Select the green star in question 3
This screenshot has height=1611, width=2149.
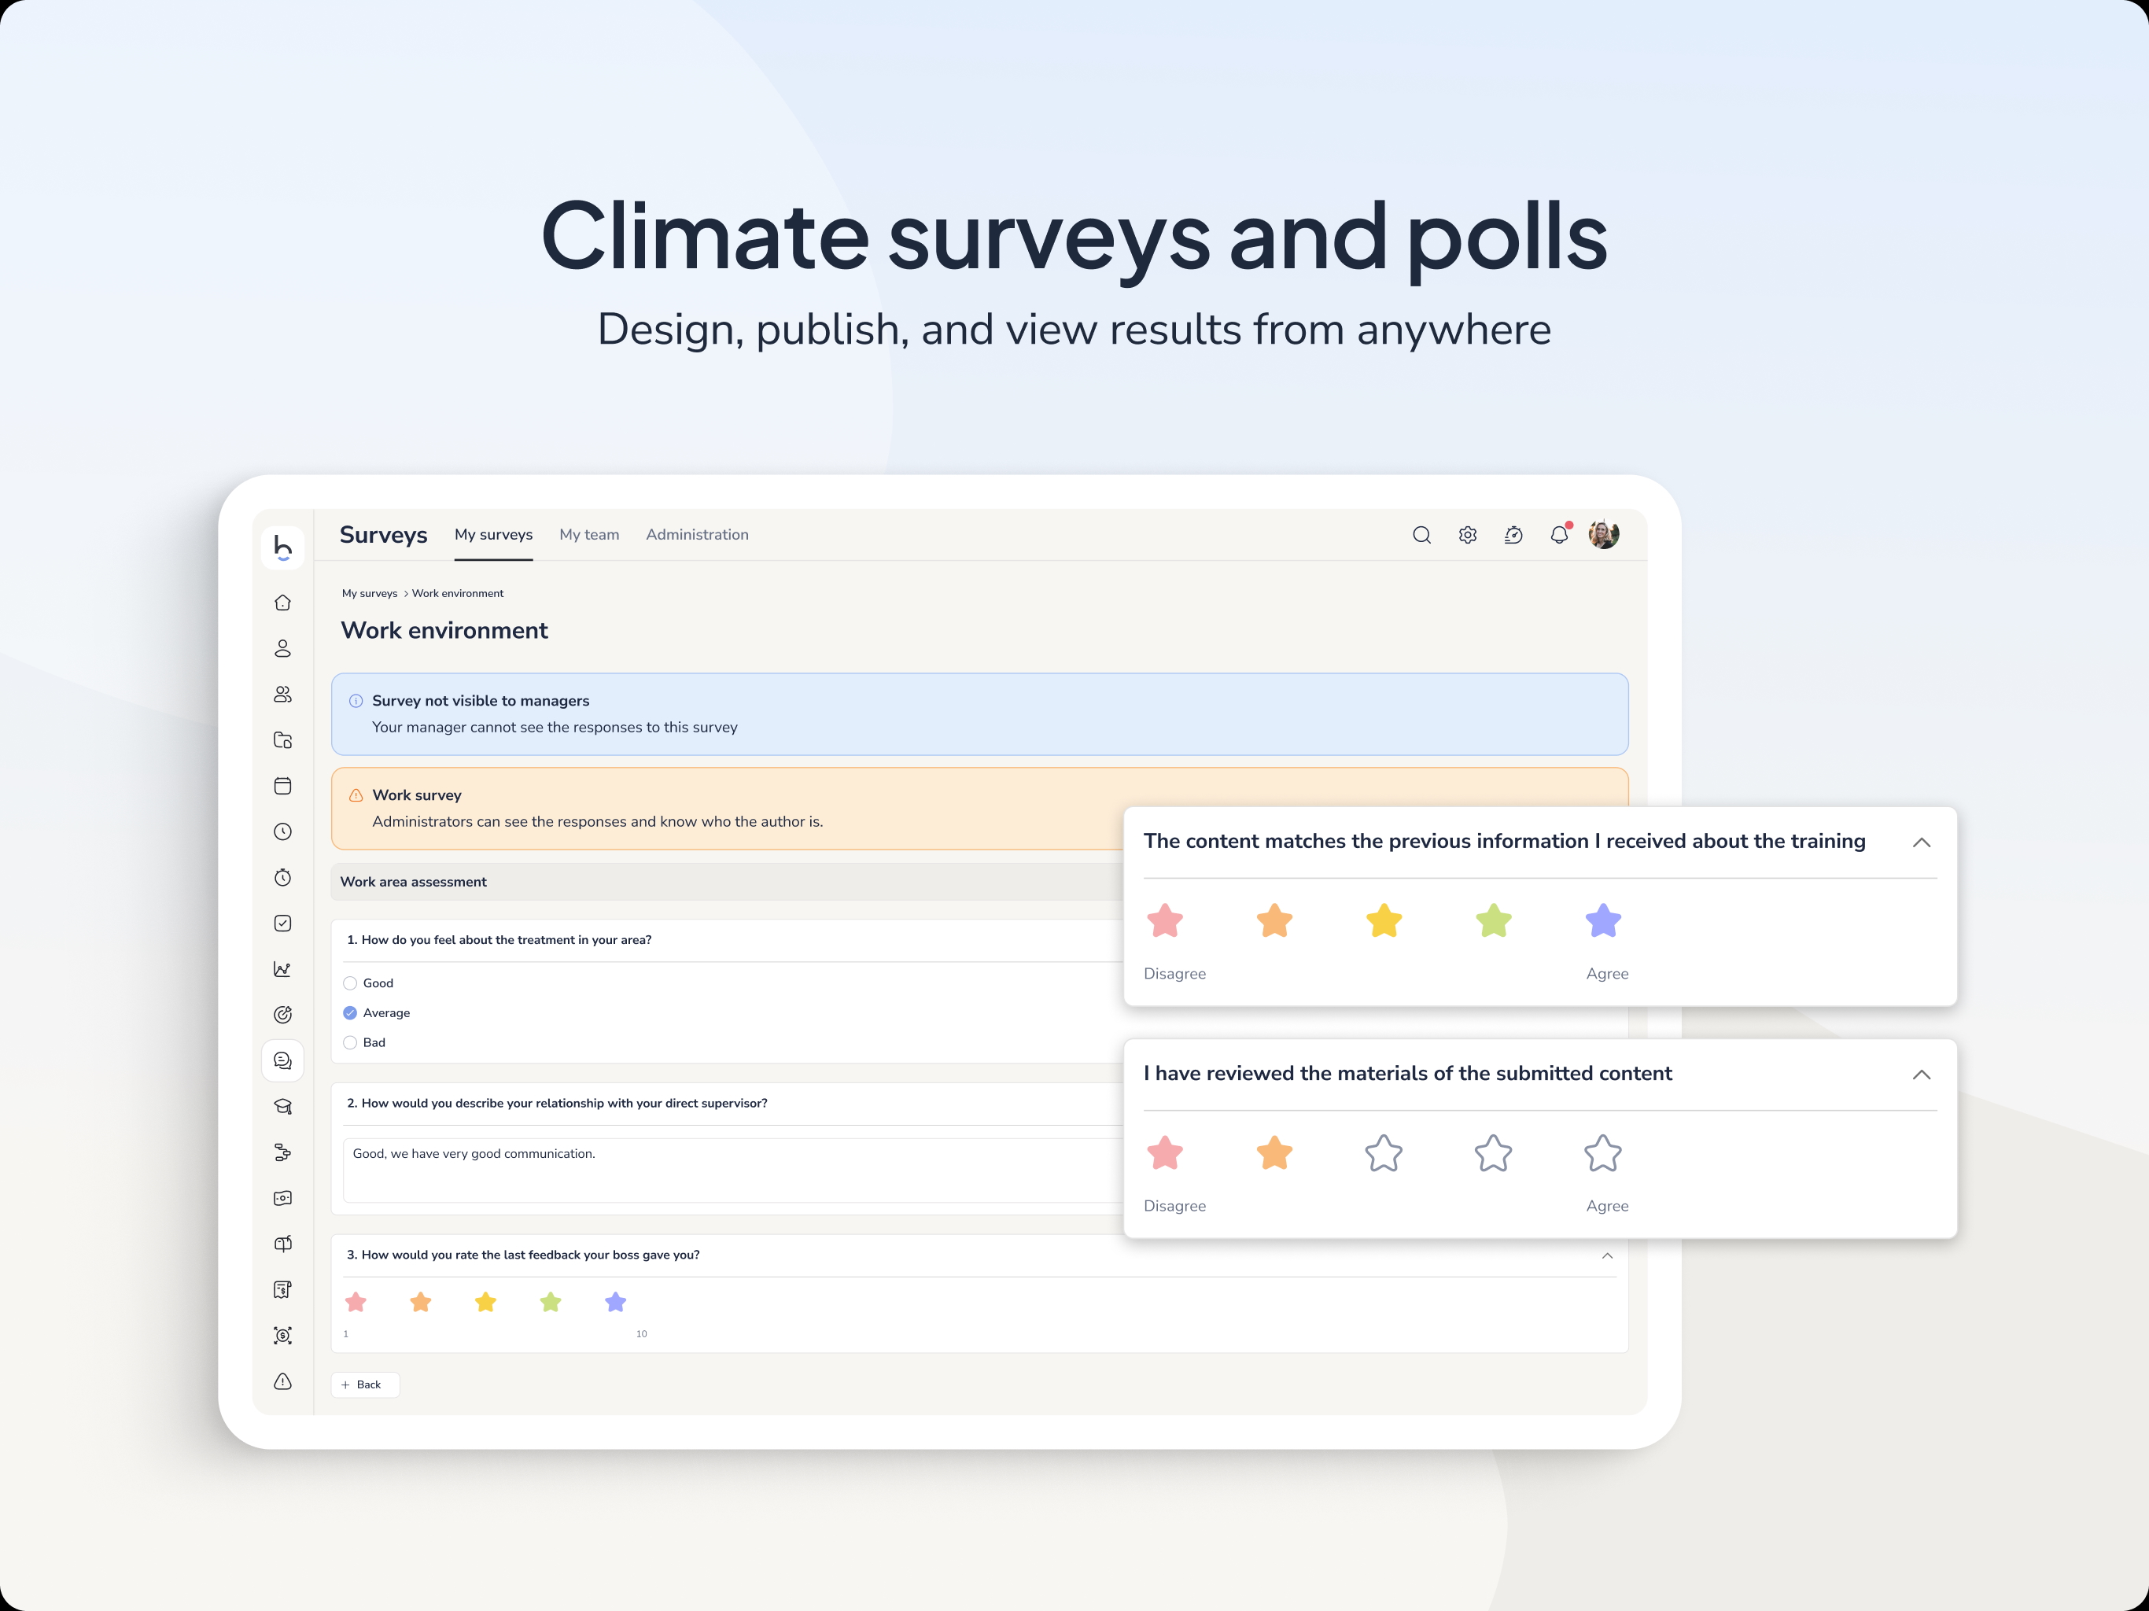pyautogui.click(x=551, y=1302)
